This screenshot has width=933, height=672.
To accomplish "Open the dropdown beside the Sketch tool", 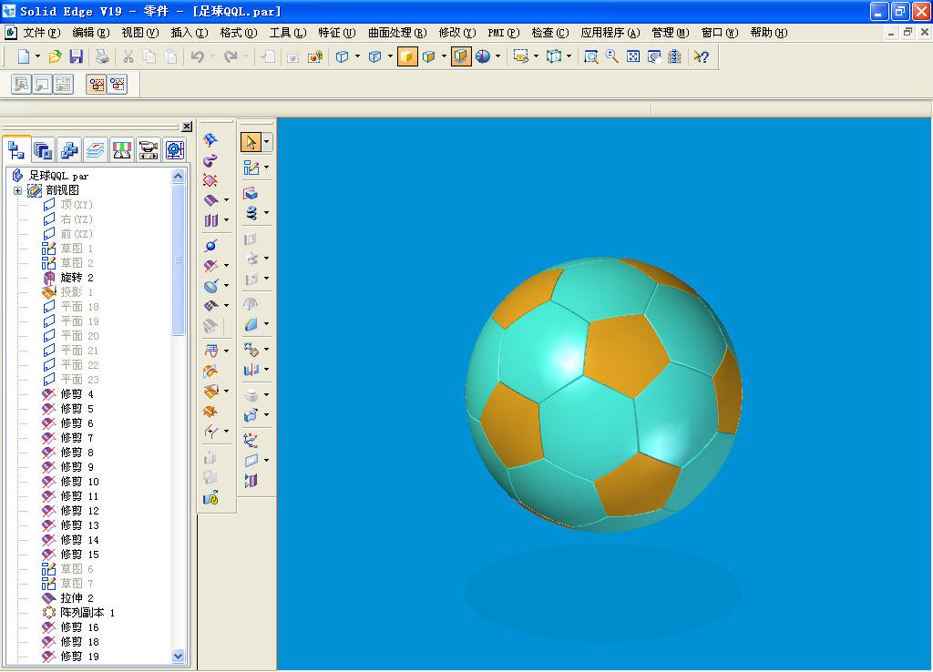I will click(267, 168).
